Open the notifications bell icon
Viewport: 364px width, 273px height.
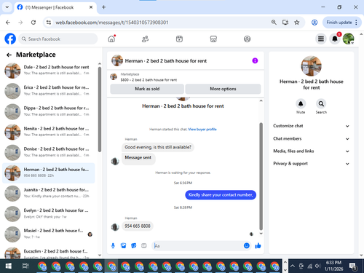335,39
